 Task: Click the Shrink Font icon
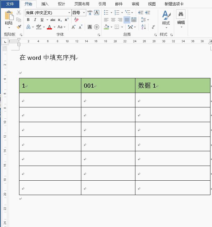80,27
